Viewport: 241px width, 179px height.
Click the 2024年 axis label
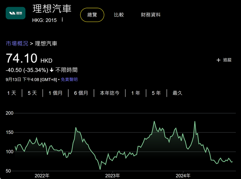[x=183, y=176]
